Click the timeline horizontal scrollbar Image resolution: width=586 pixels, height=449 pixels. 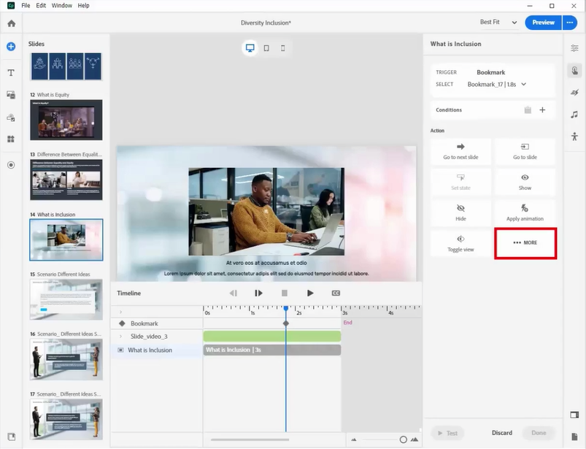[x=250, y=440]
